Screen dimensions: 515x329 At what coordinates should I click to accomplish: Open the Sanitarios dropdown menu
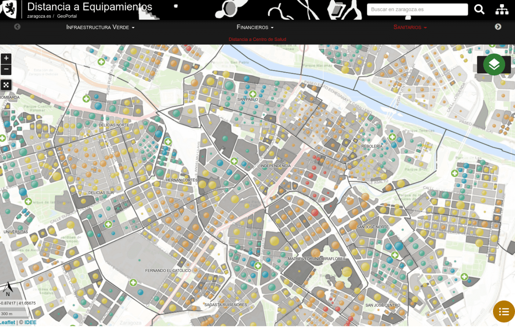point(410,27)
